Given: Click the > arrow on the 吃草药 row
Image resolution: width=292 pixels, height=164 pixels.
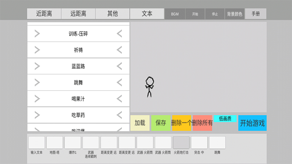Looking at the screenshot, I should click(37, 115).
